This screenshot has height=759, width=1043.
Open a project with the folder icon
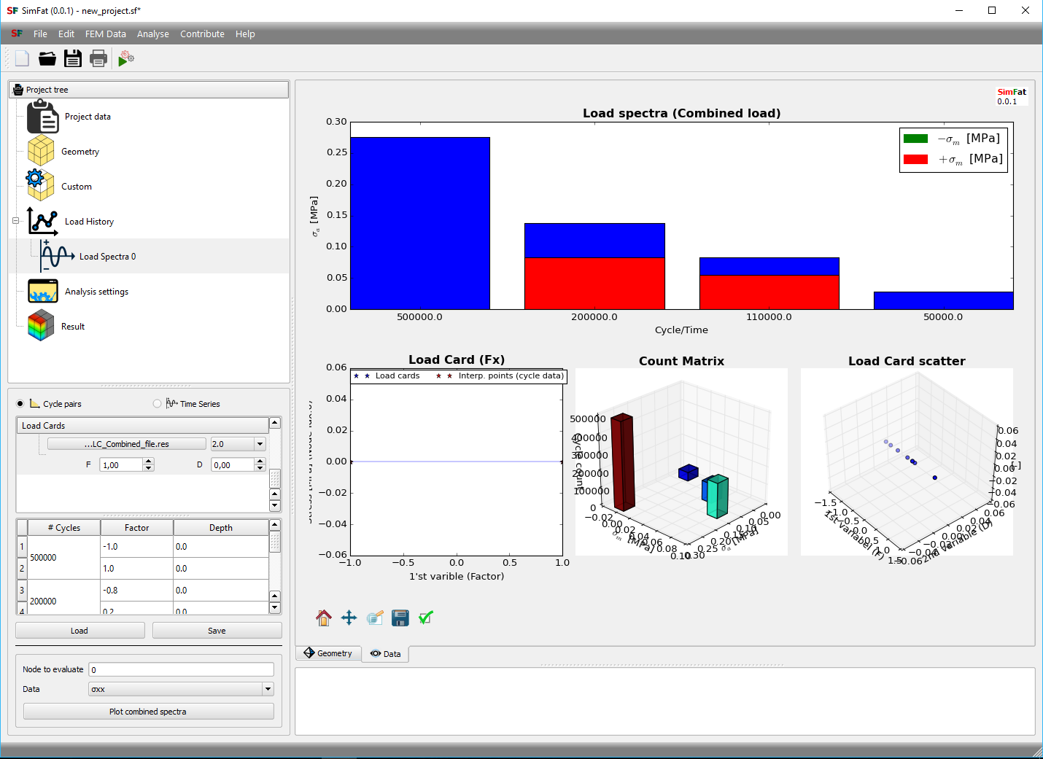(x=47, y=58)
